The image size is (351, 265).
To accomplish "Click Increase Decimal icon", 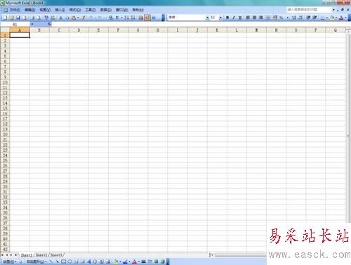I will 294,18.
